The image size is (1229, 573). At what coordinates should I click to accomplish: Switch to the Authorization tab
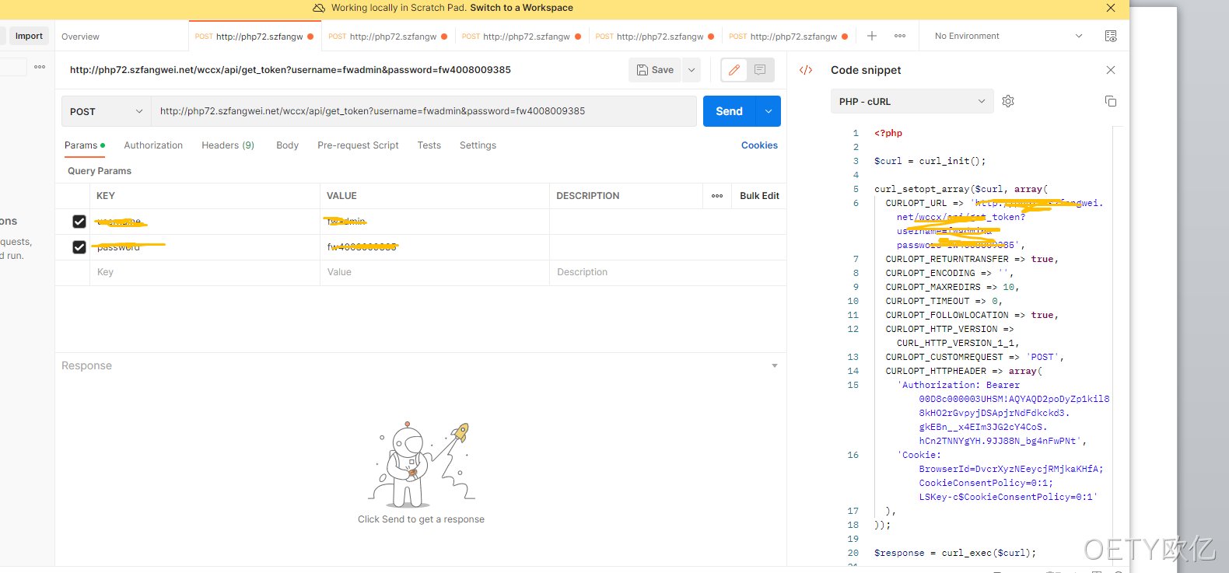(x=153, y=145)
